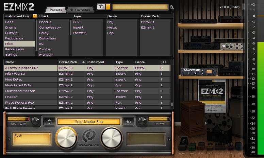
Task: Click the Type filter column header
Action: click(89, 16)
